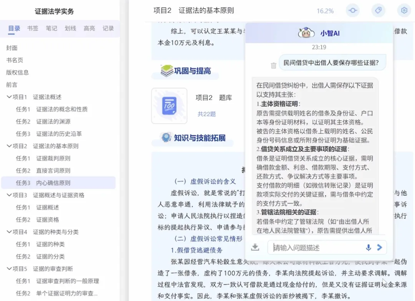Click the progress node icon beside 16.2%
415x301 pixels.
point(352,11)
